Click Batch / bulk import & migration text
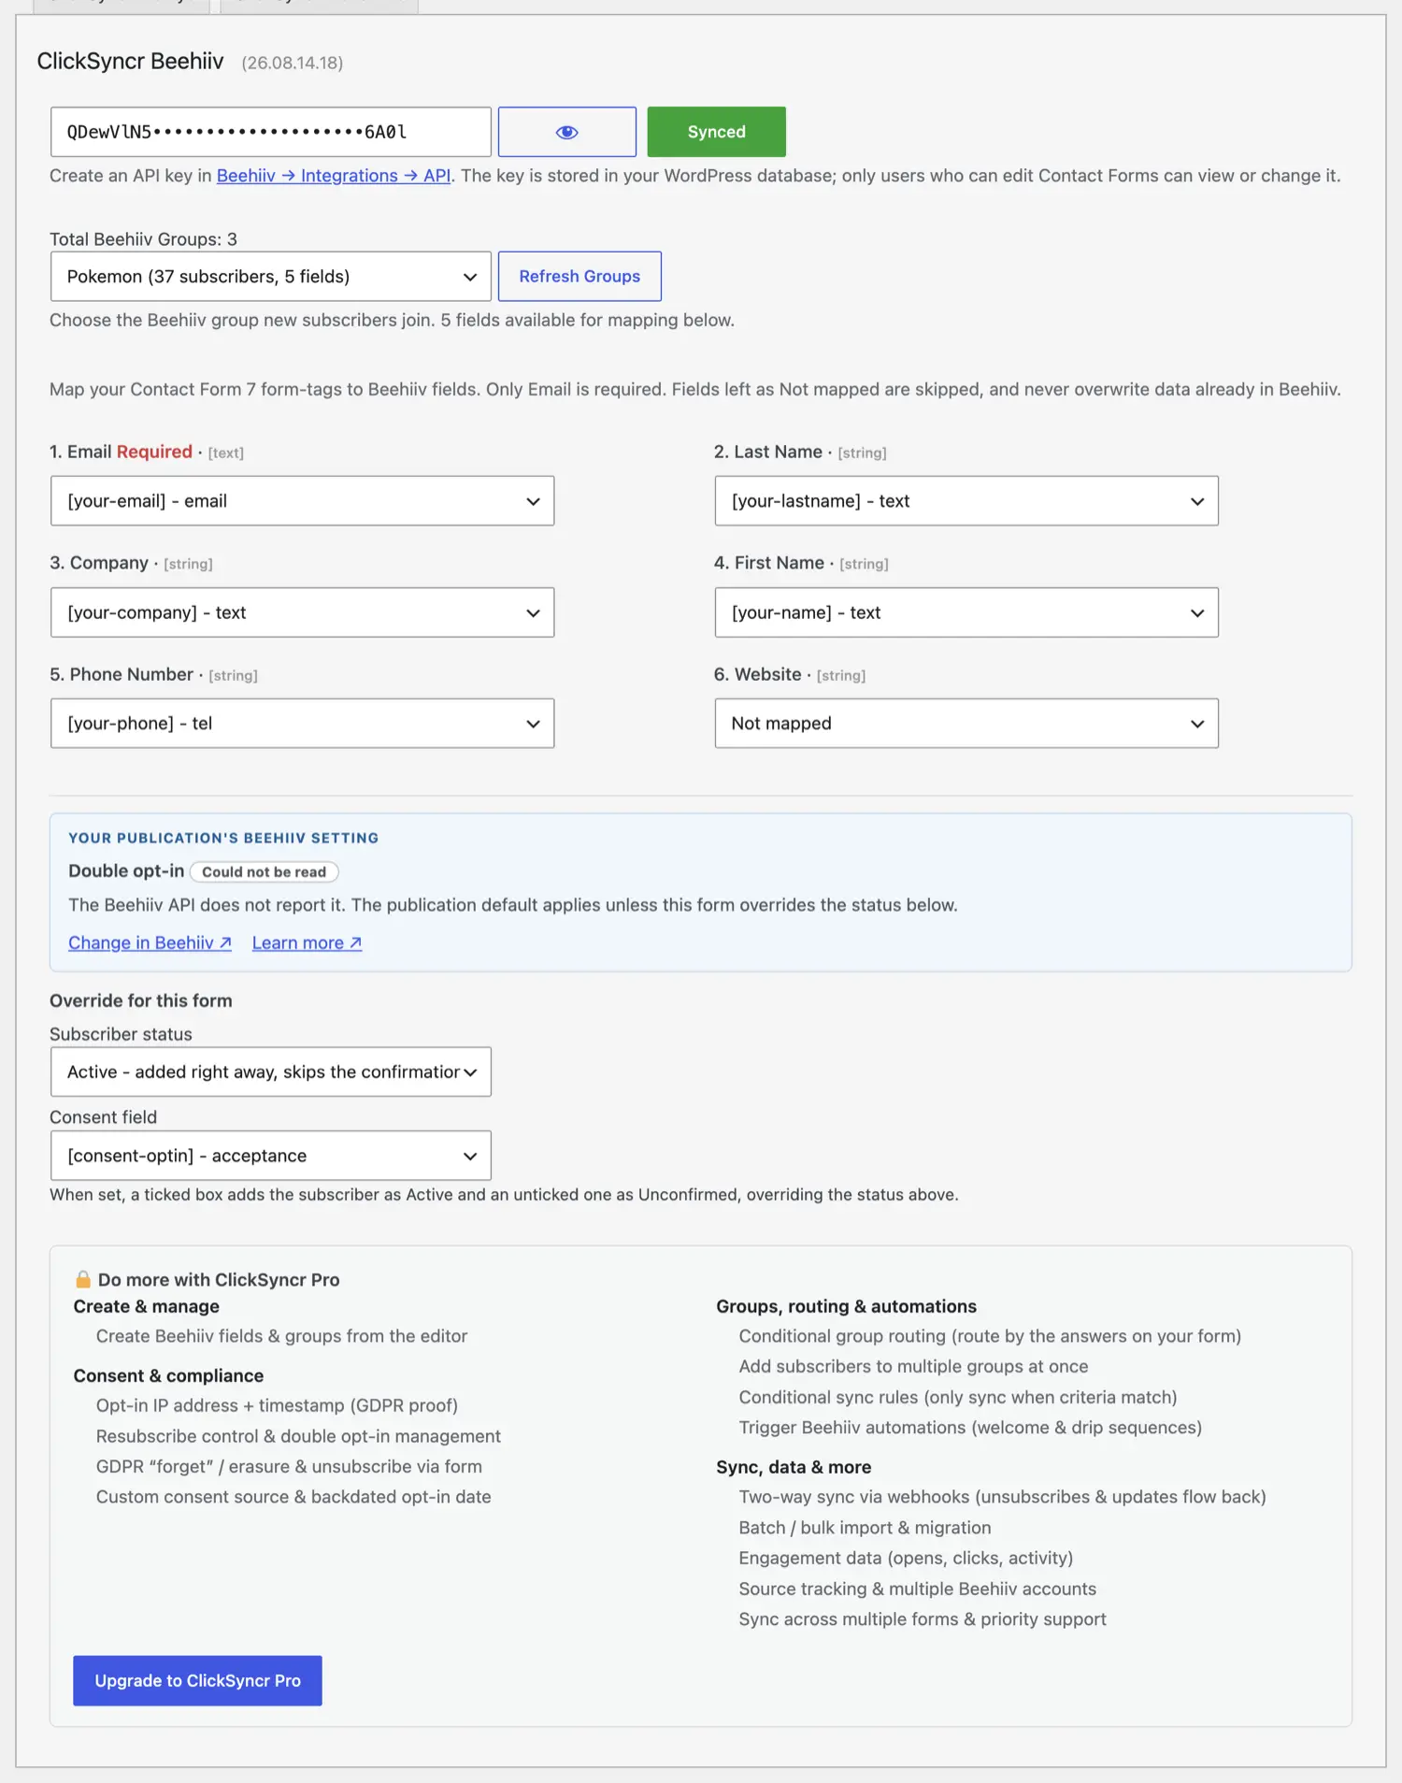The width and height of the screenshot is (1402, 1783). coord(865,1528)
